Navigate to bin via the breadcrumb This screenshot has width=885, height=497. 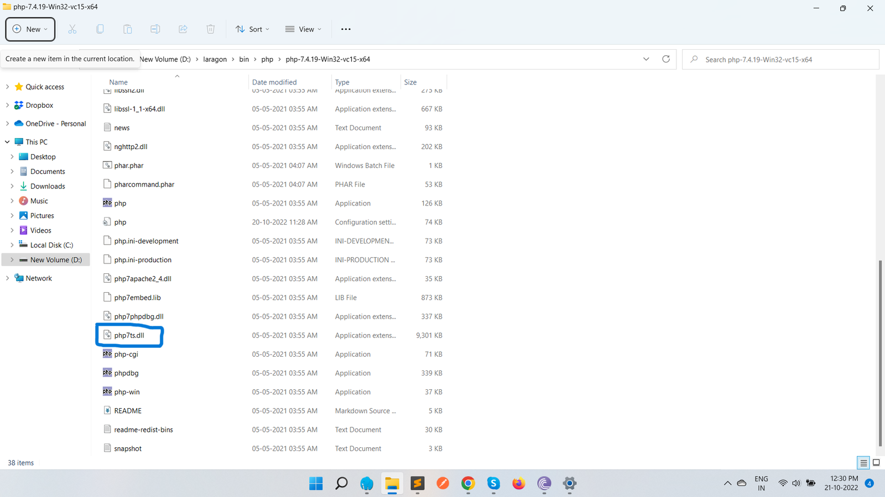tap(244, 59)
